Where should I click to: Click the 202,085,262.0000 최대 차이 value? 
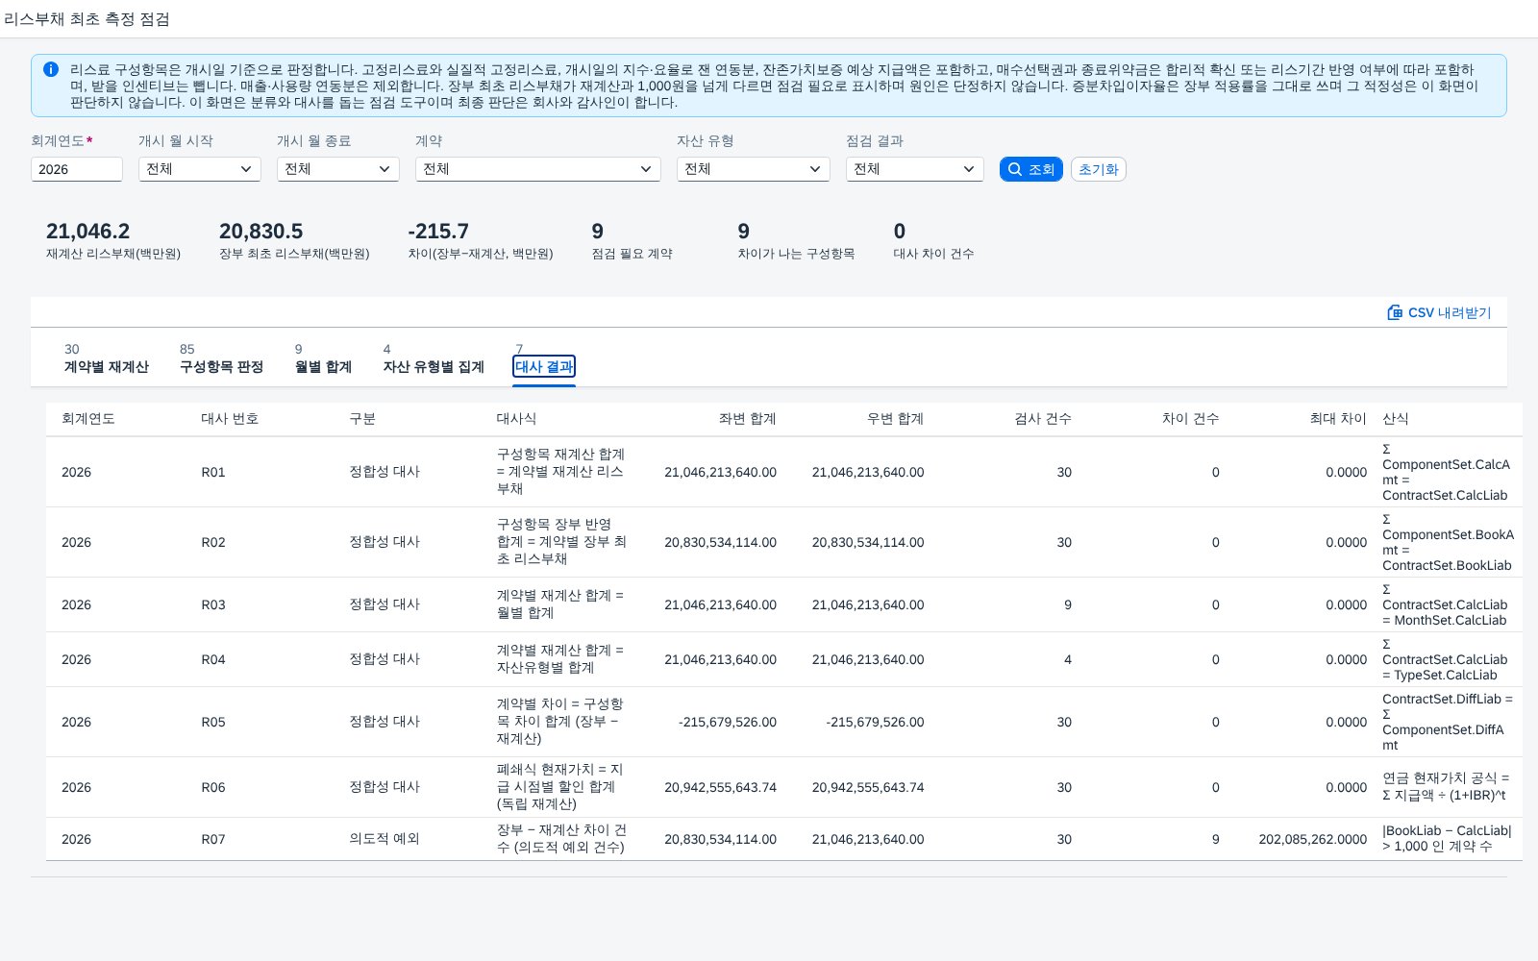1313,839
